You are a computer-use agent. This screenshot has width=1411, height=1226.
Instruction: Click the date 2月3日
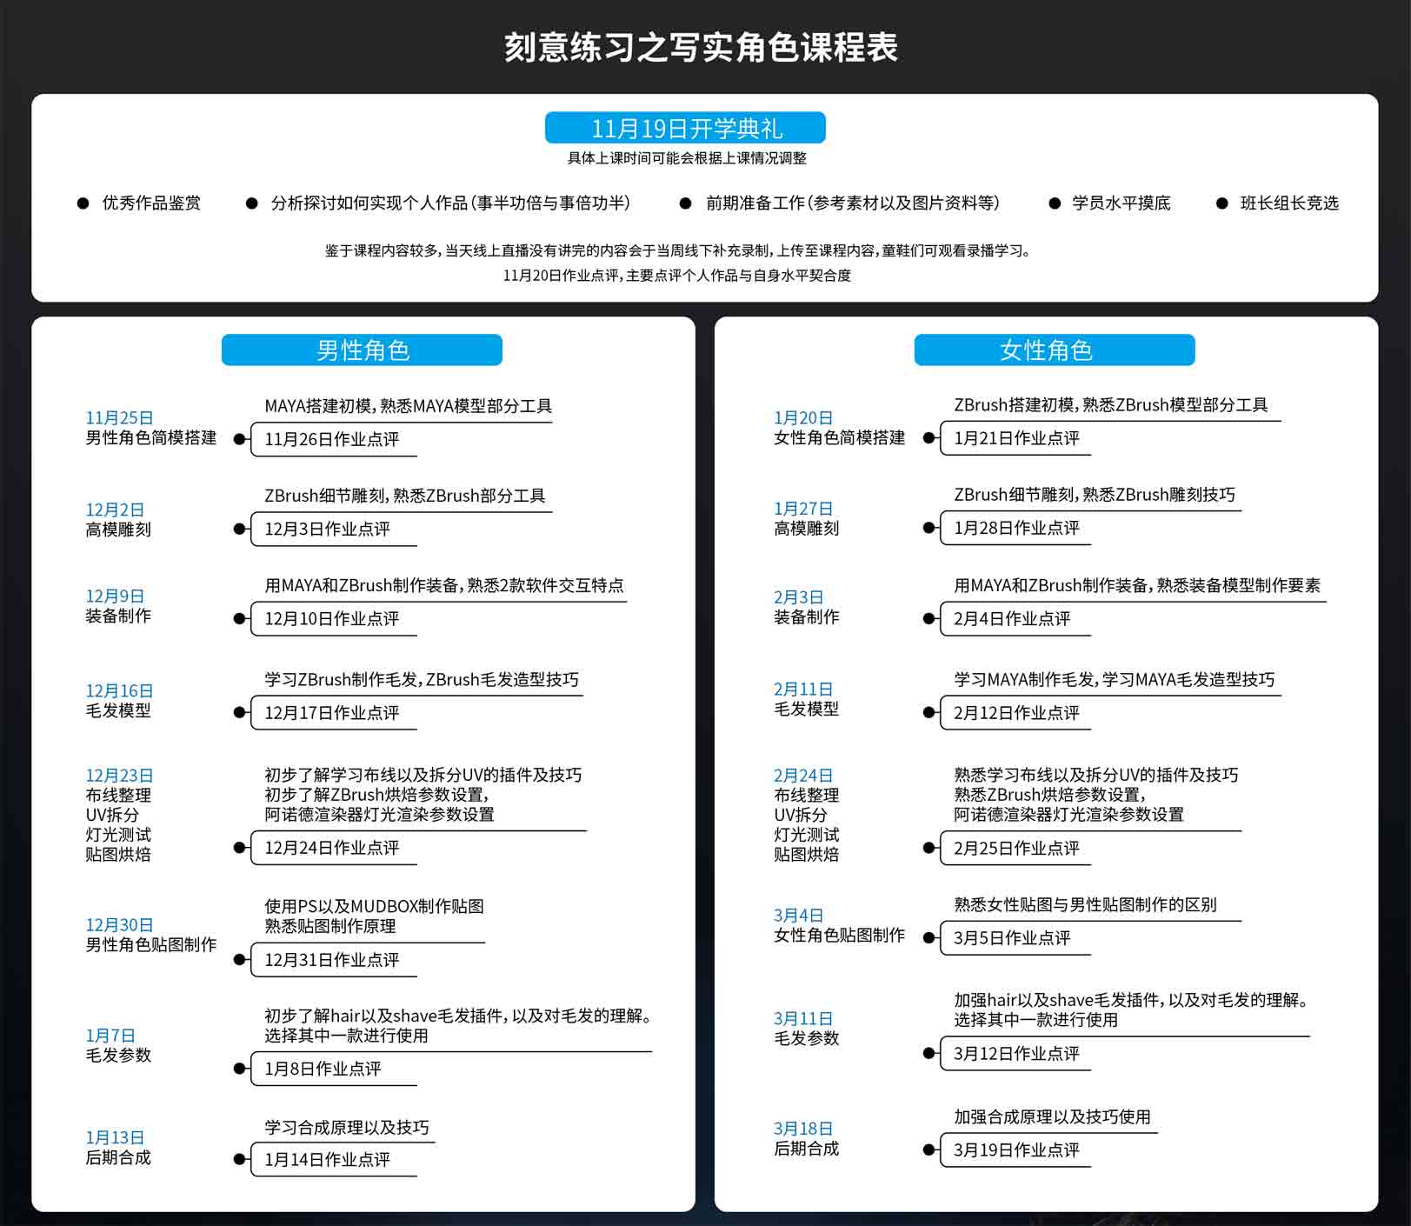(798, 597)
